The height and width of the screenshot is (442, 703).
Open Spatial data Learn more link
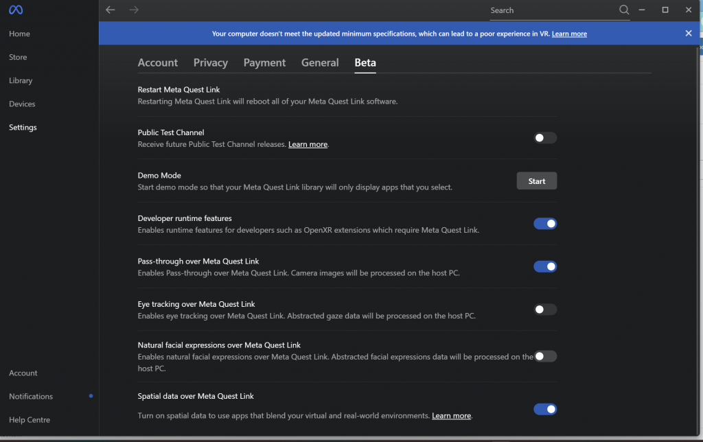[451, 415]
